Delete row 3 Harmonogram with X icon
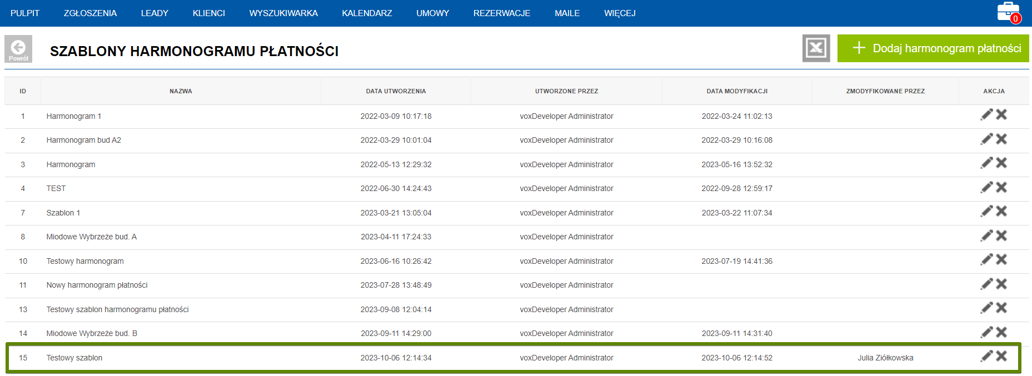Viewport: 1032px width, 376px height. point(1001,163)
